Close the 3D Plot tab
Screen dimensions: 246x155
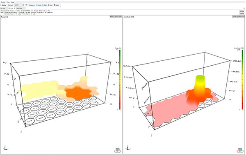click(15, 8)
